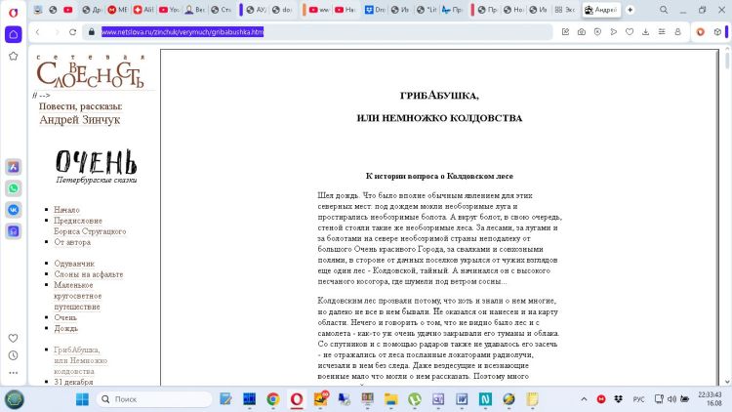This screenshot has height=412, width=732.
Task: Go forward with the forward arrow
Action: coord(57,32)
